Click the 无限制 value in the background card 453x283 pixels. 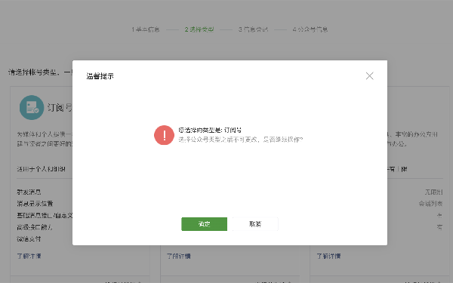point(433,192)
